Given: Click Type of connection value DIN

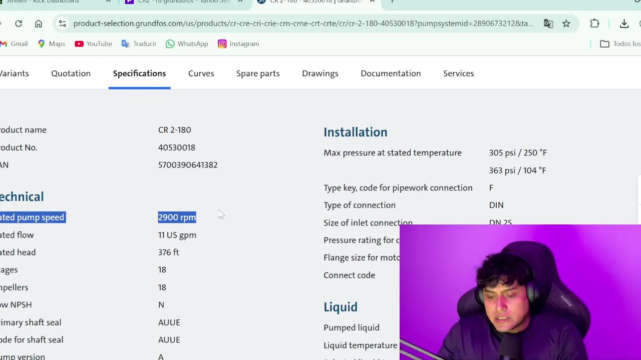Looking at the screenshot, I should click(x=496, y=205).
